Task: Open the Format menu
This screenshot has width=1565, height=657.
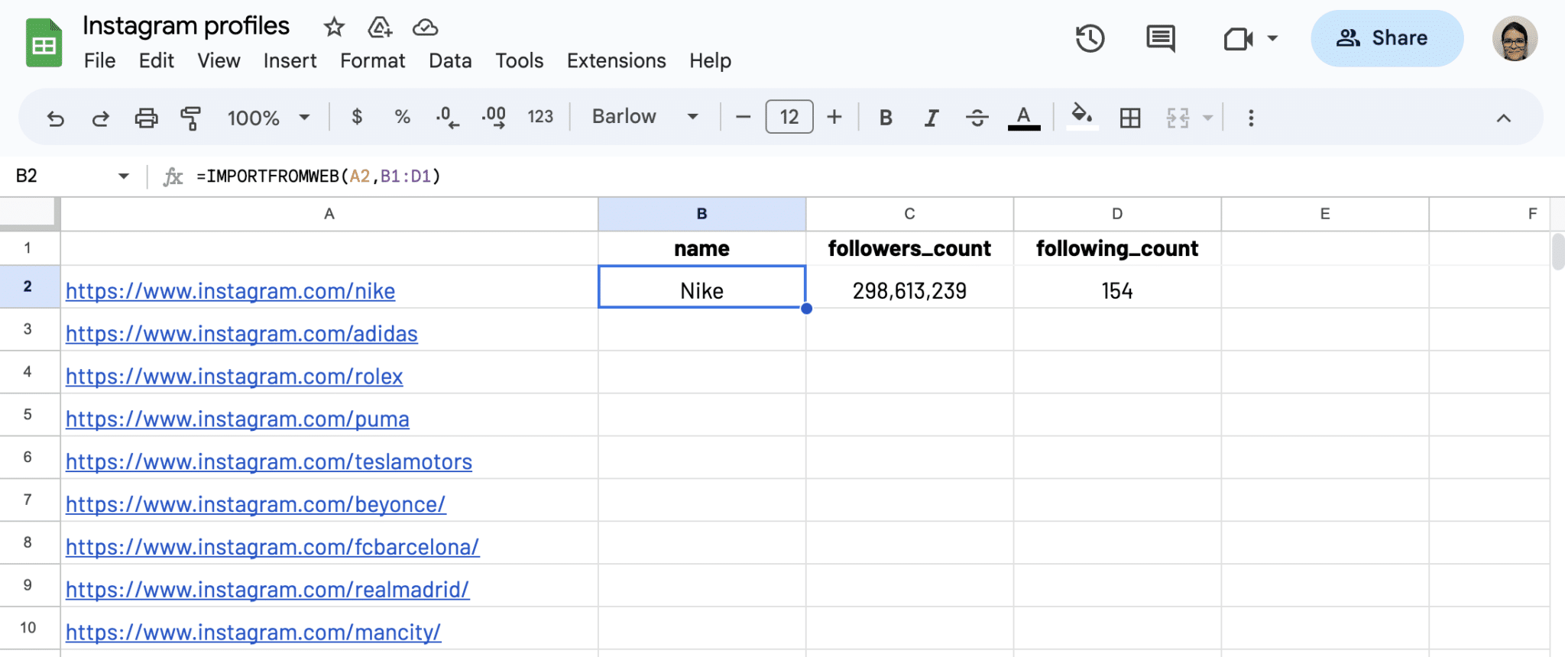Action: (x=373, y=60)
